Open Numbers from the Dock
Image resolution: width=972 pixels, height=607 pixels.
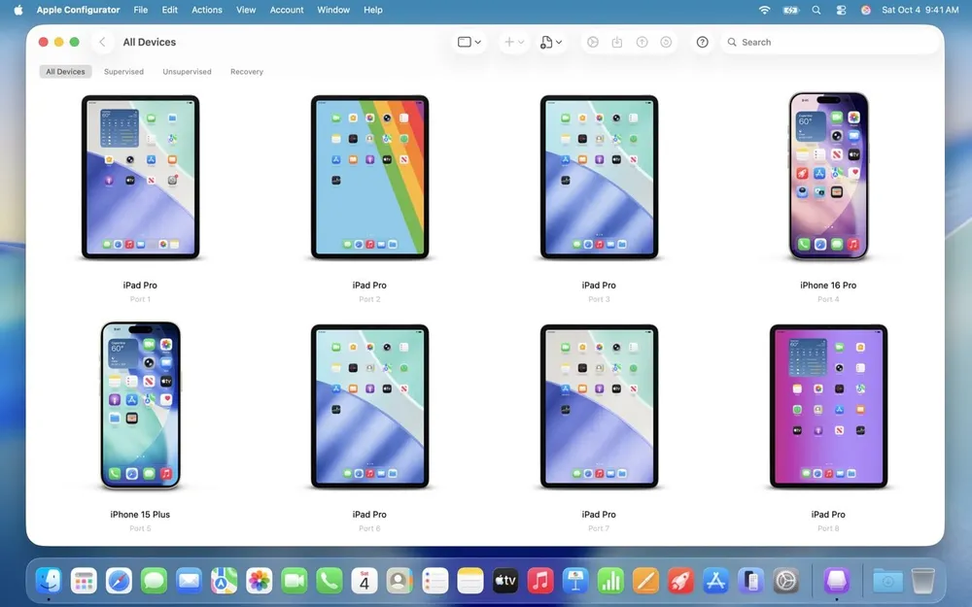coord(610,581)
